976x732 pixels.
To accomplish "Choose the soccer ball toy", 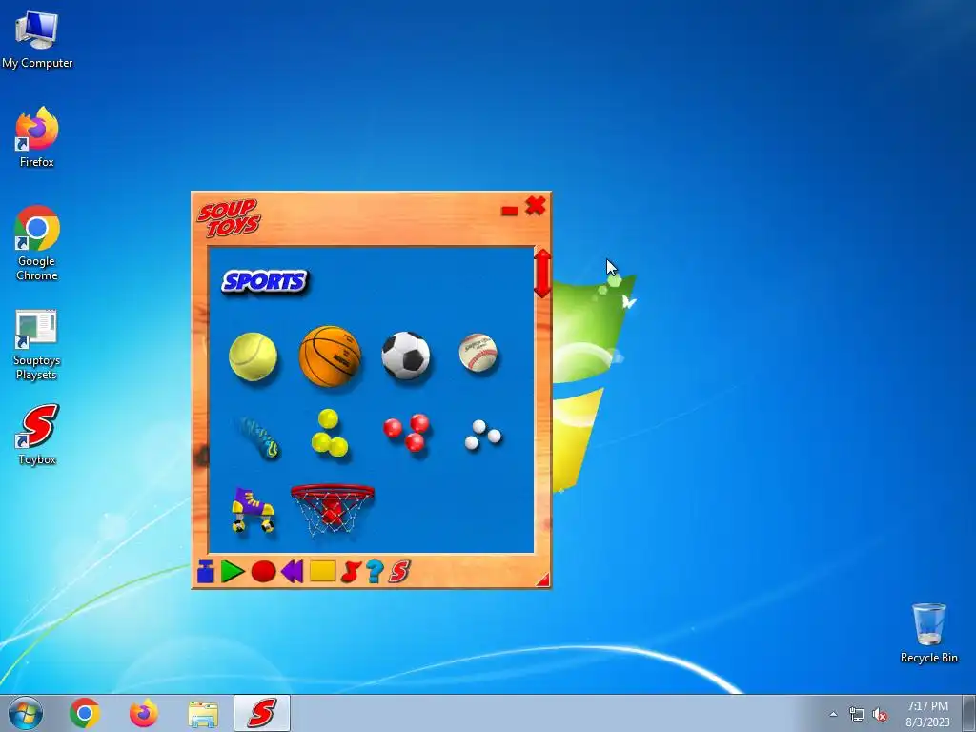I will 406,356.
